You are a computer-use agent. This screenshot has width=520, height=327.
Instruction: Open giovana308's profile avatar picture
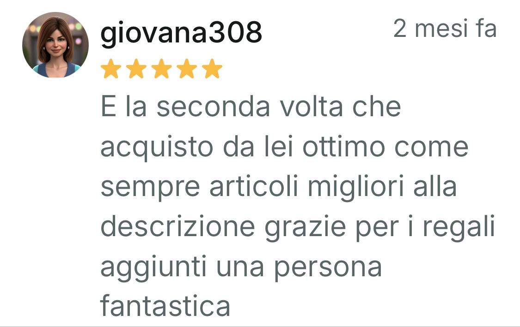[x=55, y=45]
